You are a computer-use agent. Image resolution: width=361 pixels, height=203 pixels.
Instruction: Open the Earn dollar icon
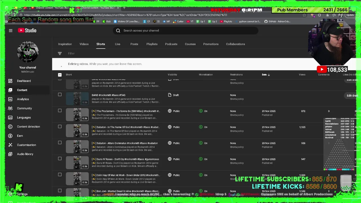pyautogui.click(x=10, y=136)
